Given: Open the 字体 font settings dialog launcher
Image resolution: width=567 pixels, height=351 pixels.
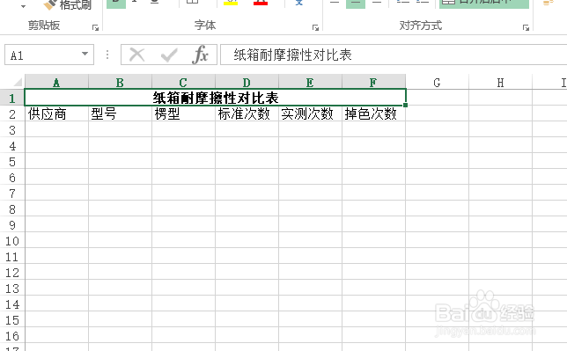Looking at the screenshot, I should [x=315, y=27].
